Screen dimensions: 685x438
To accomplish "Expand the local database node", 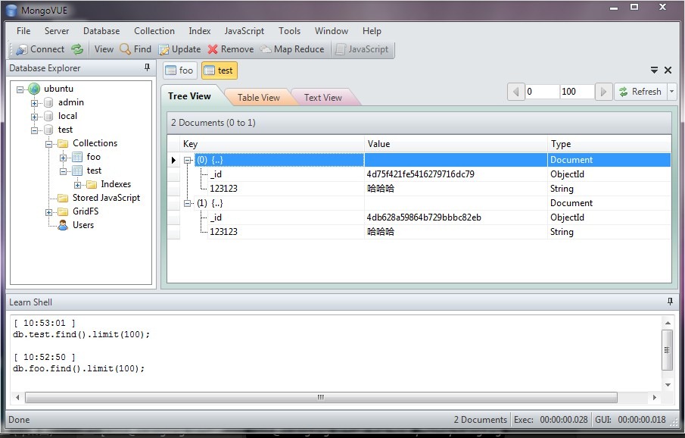I will tap(35, 117).
